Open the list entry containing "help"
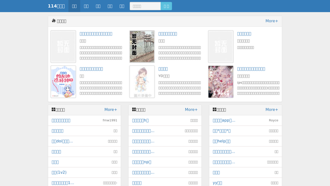The height and width of the screenshot is (186, 330). 222,141
